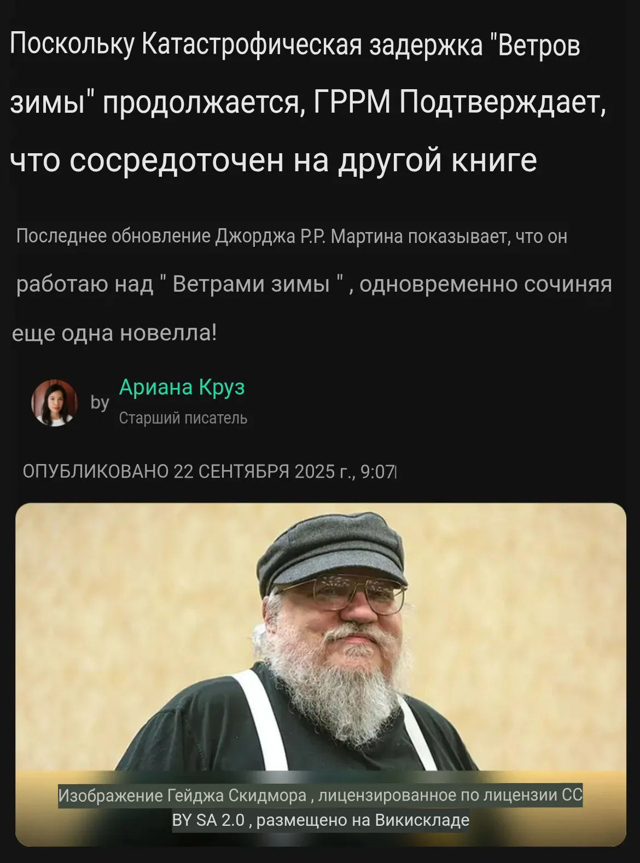Image resolution: width=640 pixels, height=863 pixels.
Task: Click the headline line "что сосредоточен на другой книге"
Action: tap(274, 160)
